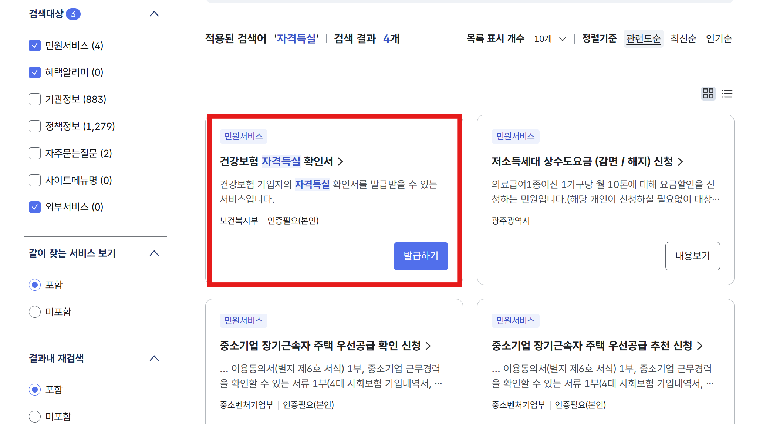773x424 pixels.
Task: Sort results by 관련도순
Action: 644,38
